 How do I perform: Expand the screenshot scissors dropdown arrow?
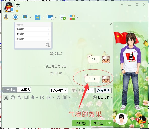coord(69,97)
